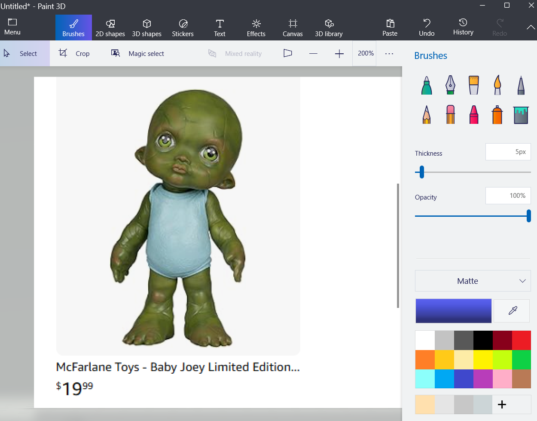Select the Marker brush

point(427,85)
